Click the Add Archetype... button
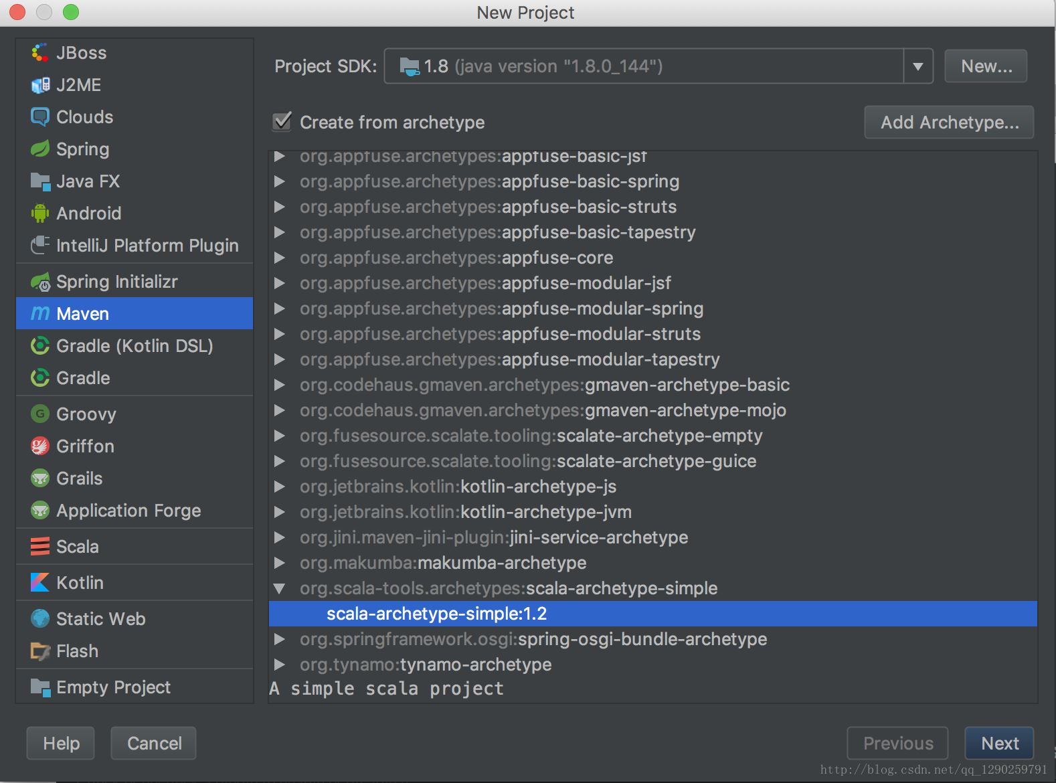This screenshot has height=783, width=1056. (x=949, y=122)
